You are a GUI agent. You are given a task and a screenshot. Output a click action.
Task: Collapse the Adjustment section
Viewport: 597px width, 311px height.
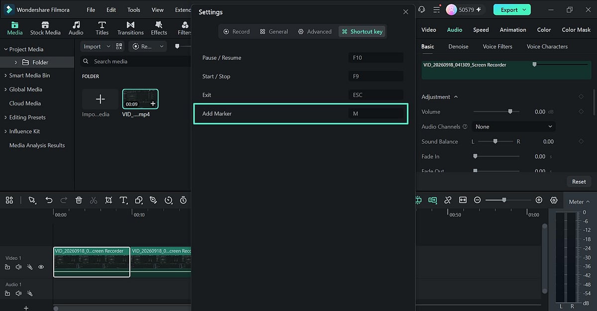(456, 97)
